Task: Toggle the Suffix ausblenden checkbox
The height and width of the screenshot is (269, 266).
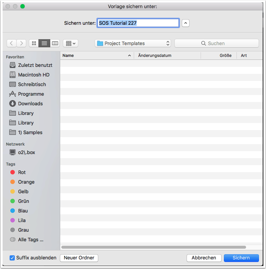Action: [12, 258]
